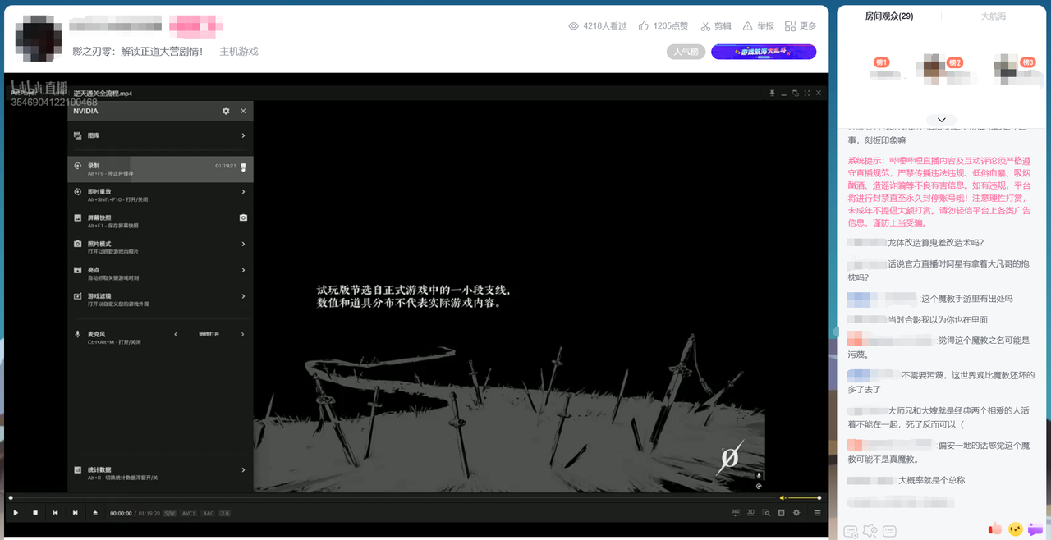Toggle the speaker mute icon by the volume slider
Viewport: 1051px width, 540px height.
(783, 497)
